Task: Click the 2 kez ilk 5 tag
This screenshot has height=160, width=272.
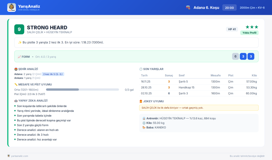Action: (53, 74)
